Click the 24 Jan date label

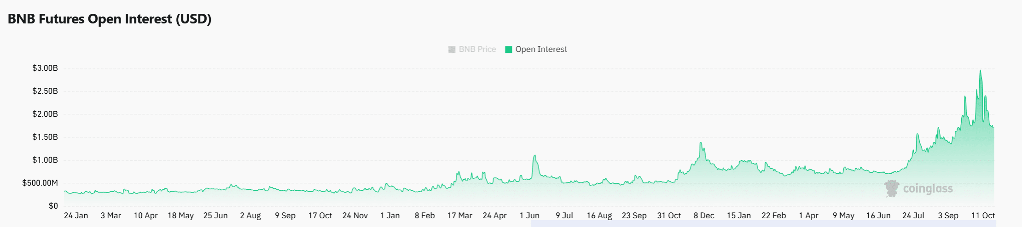[x=76, y=216]
